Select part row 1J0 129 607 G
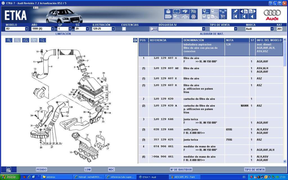The width and height of the screenshot is (288, 180). 211,61
